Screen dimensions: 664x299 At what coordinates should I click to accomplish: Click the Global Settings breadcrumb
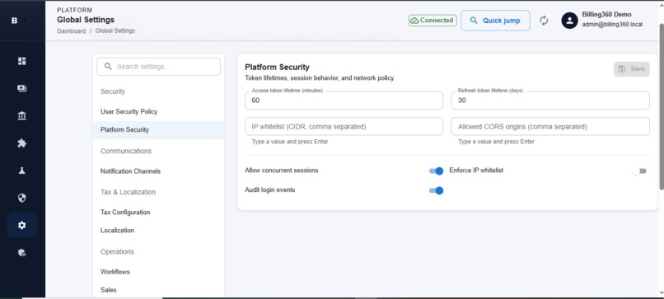point(115,31)
